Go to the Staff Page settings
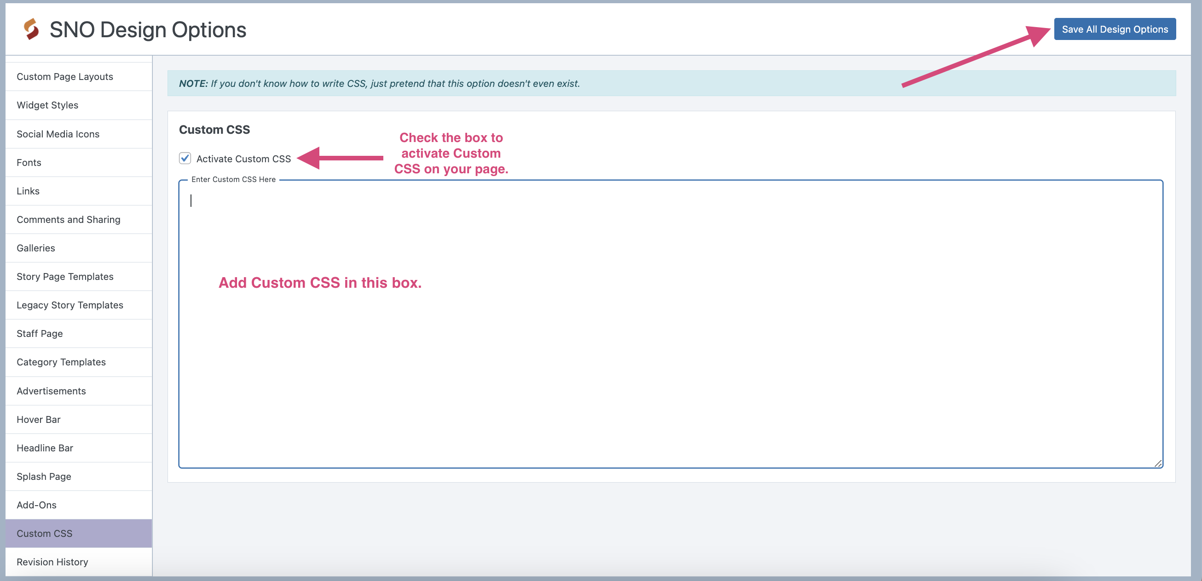 (x=79, y=334)
